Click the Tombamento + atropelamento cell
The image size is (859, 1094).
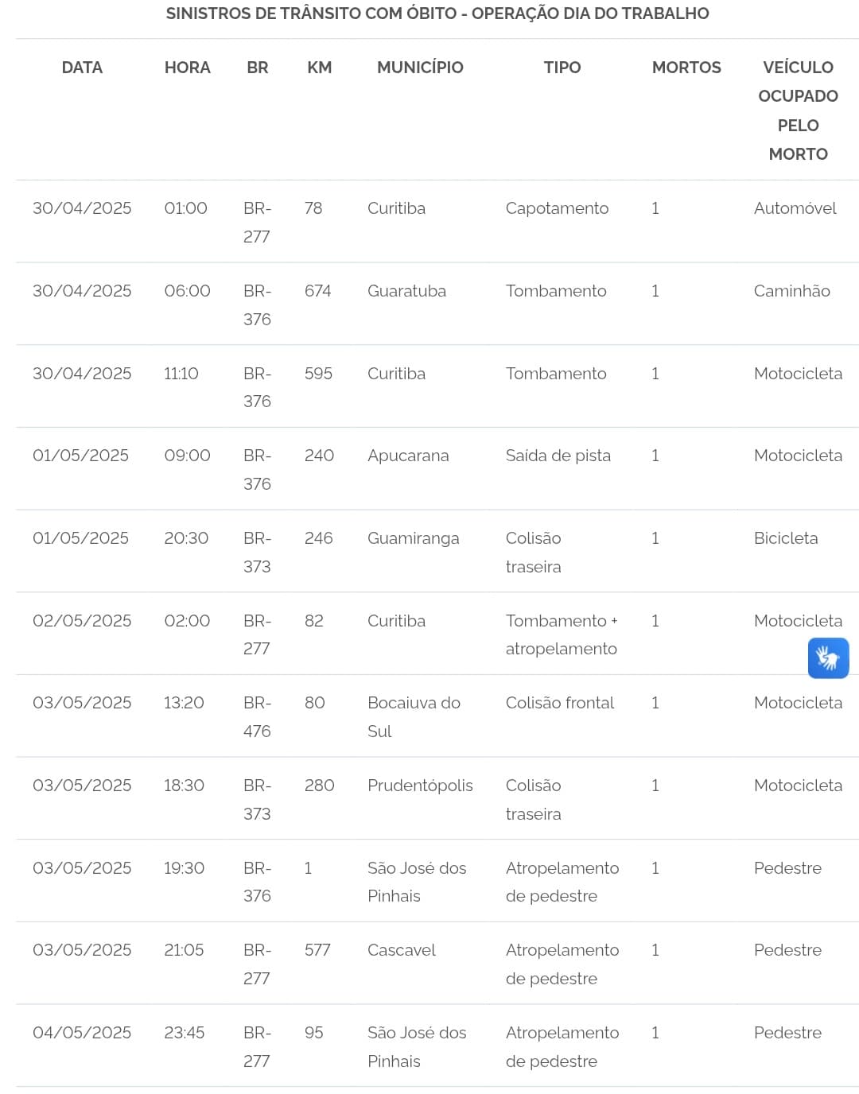click(x=562, y=634)
